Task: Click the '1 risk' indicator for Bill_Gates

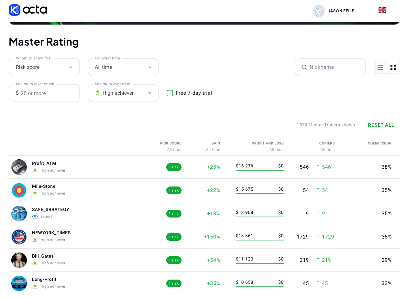Action: click(x=174, y=260)
